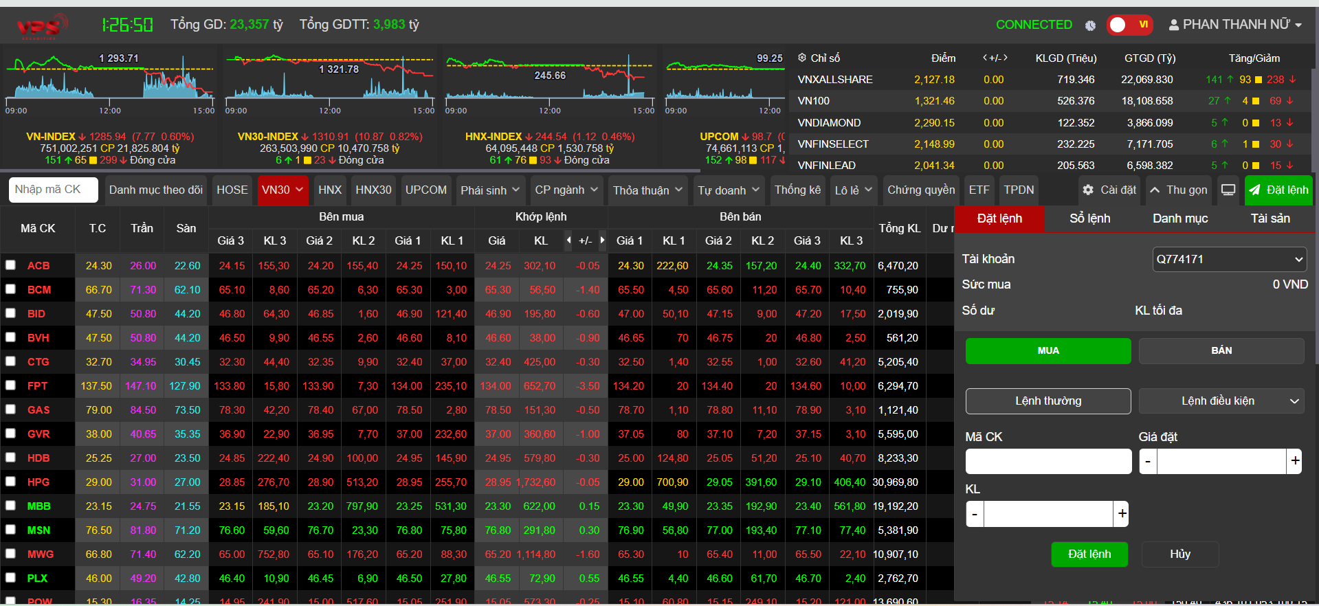Screen dimensions: 1319x606
Task: Open the VN-INDEX mini chart
Action: (x=110, y=82)
